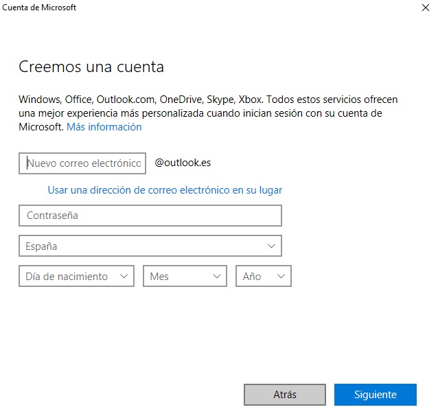Viewport: 438px width, 416px height.
Task: Click the Creemos una cuenta heading
Action: click(x=91, y=67)
